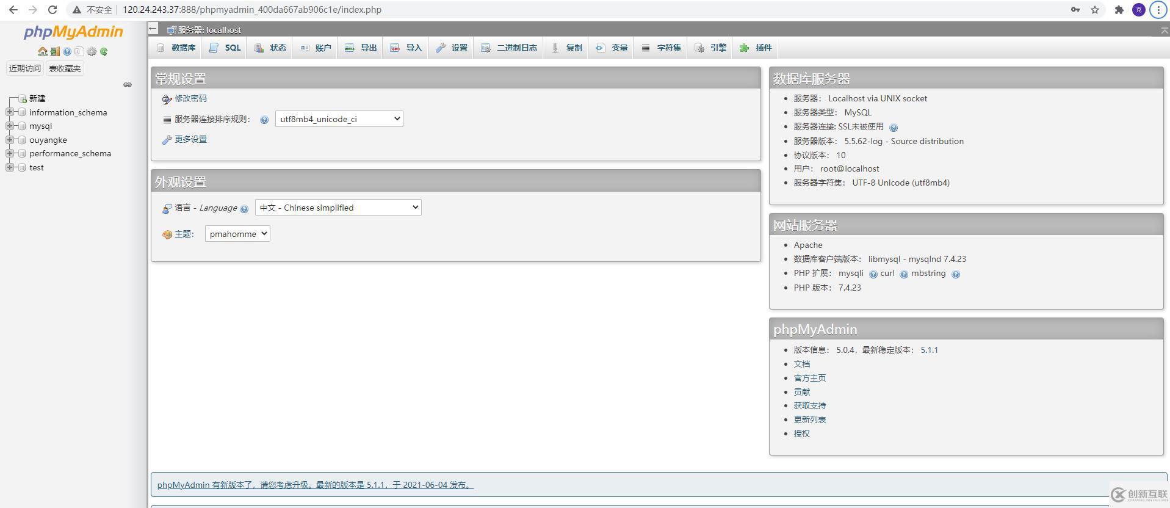Click the Home icon under the phpMyAdmin logo
This screenshot has width=1170, height=508.
click(43, 52)
